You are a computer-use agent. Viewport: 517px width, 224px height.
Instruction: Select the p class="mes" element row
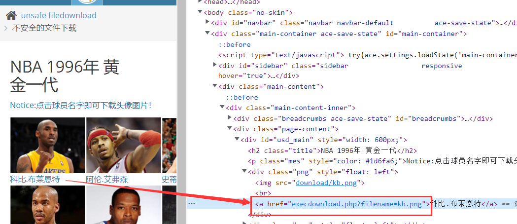click(382, 161)
